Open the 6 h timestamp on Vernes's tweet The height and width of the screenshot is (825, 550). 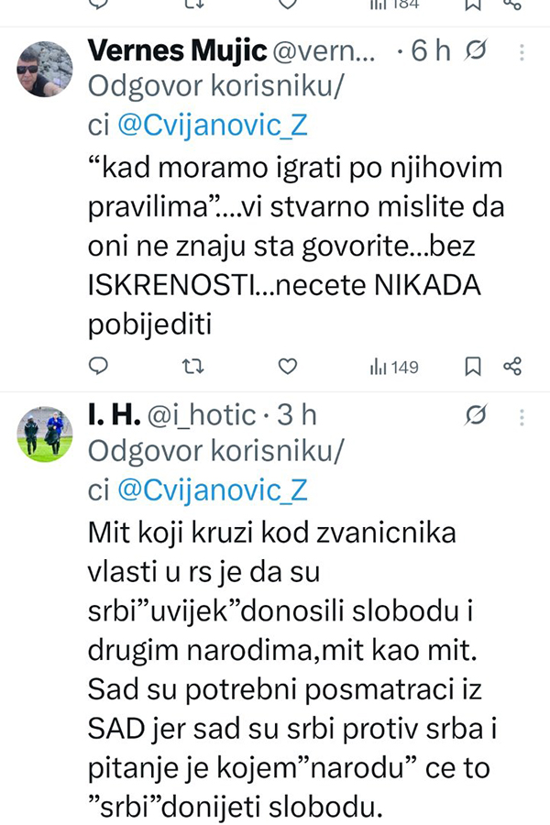(x=431, y=51)
